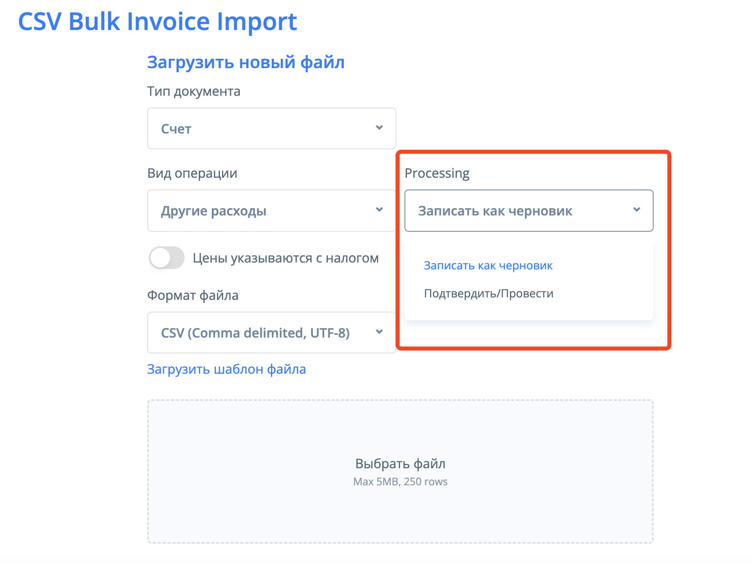Click the chevron next to Другие расходы

pyautogui.click(x=379, y=210)
